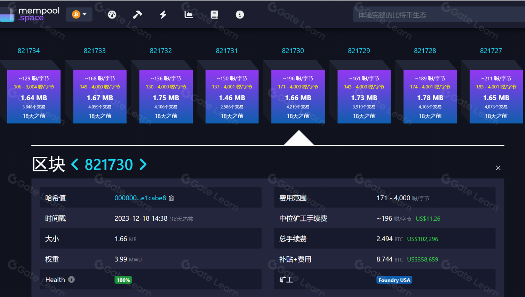Screen dimensions: 525x297
Task: Copy the block hash with clipboard icon
Action: (x=172, y=198)
